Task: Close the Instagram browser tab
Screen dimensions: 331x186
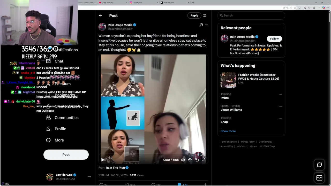Action: pyautogui.click(x=158, y=3)
